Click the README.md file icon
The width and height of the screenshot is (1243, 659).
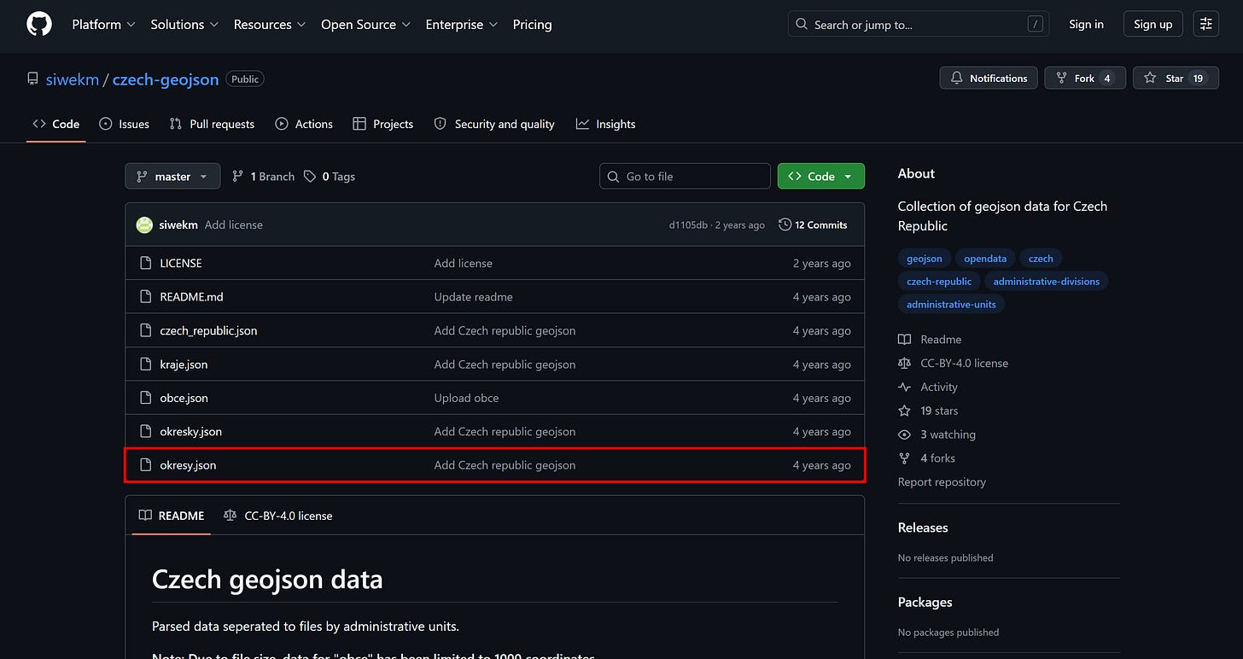(145, 297)
